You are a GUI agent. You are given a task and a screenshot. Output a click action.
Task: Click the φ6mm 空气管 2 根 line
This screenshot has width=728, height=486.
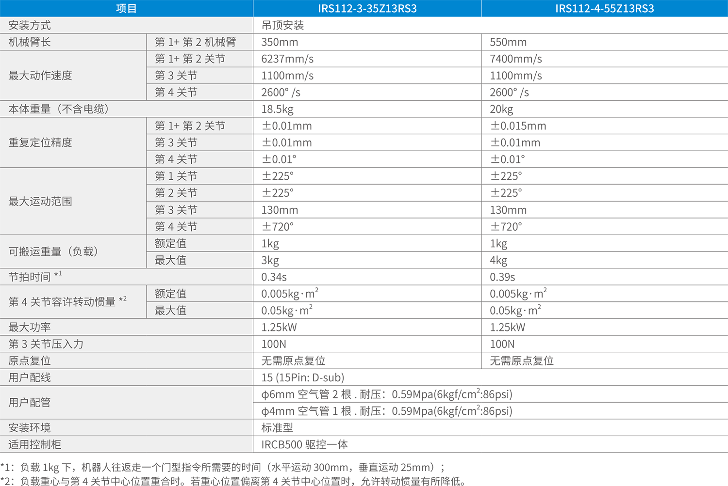tap(387, 394)
